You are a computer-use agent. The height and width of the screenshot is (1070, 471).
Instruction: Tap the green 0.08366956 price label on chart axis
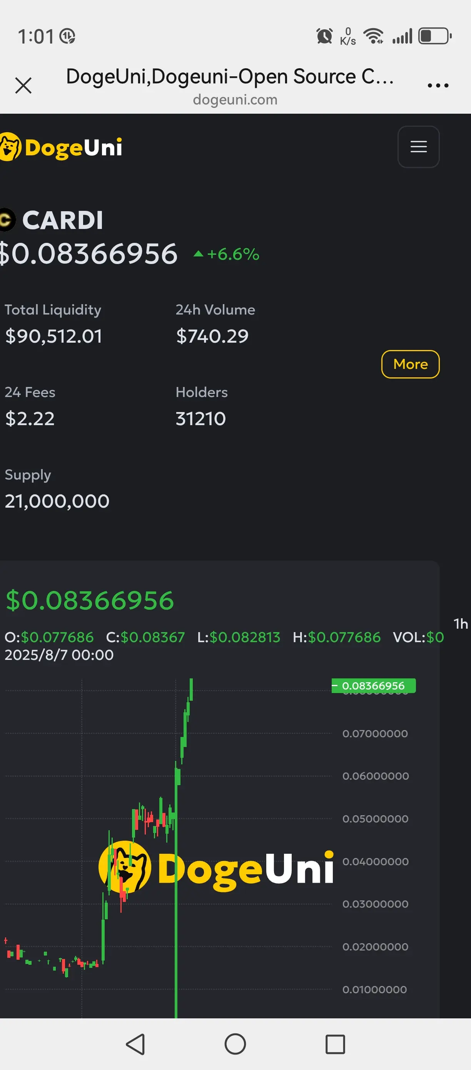click(373, 685)
